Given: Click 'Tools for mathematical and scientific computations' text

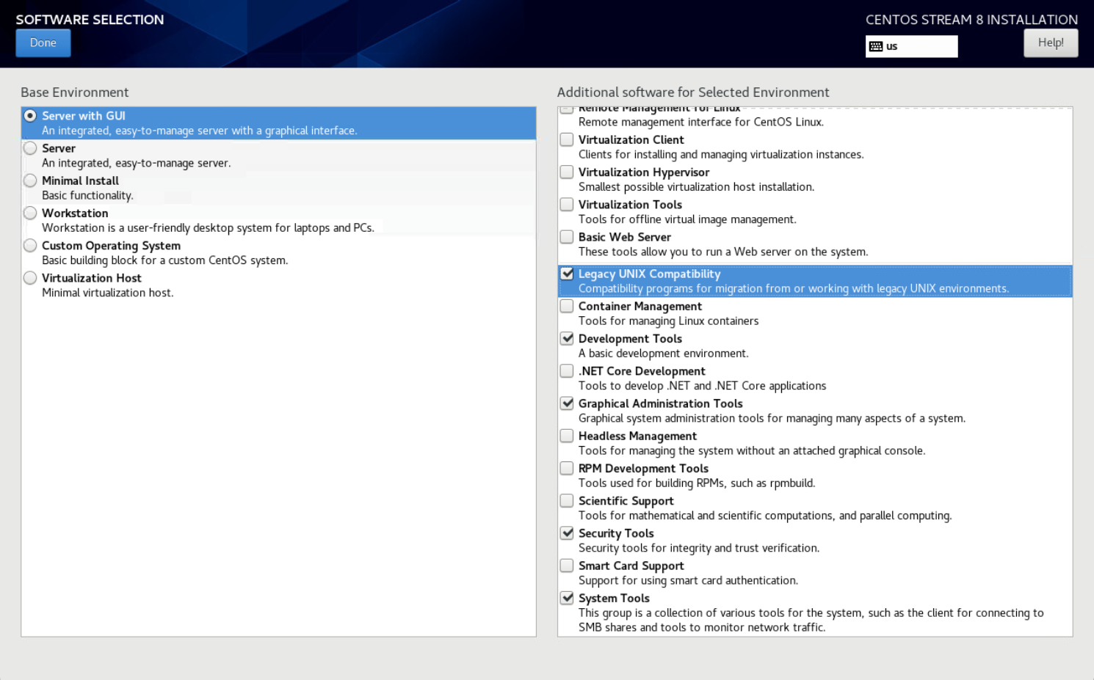Looking at the screenshot, I should (765, 516).
